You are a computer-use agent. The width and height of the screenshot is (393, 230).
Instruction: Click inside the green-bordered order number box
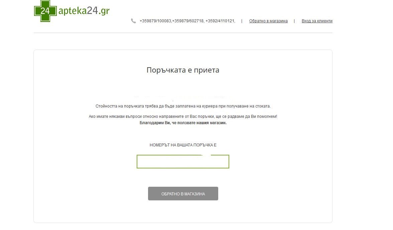[183, 161]
